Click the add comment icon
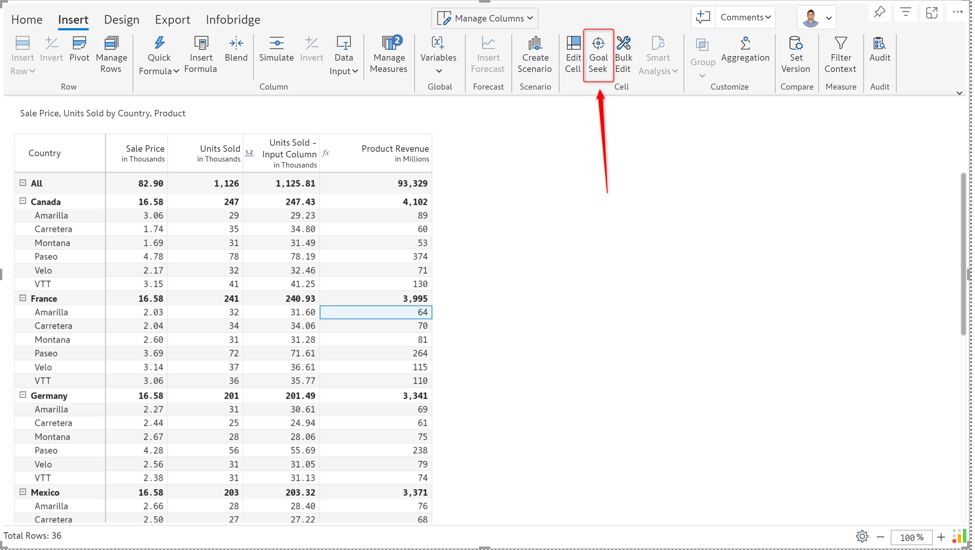Image resolution: width=975 pixels, height=550 pixels. tap(703, 17)
